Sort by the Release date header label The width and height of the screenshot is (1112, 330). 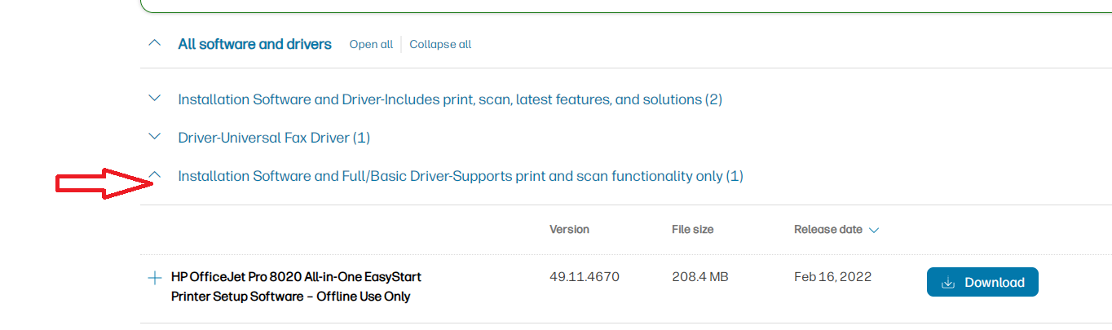pyautogui.click(x=827, y=230)
